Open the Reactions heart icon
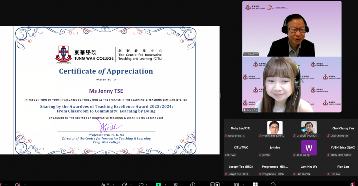 click(x=141, y=185)
